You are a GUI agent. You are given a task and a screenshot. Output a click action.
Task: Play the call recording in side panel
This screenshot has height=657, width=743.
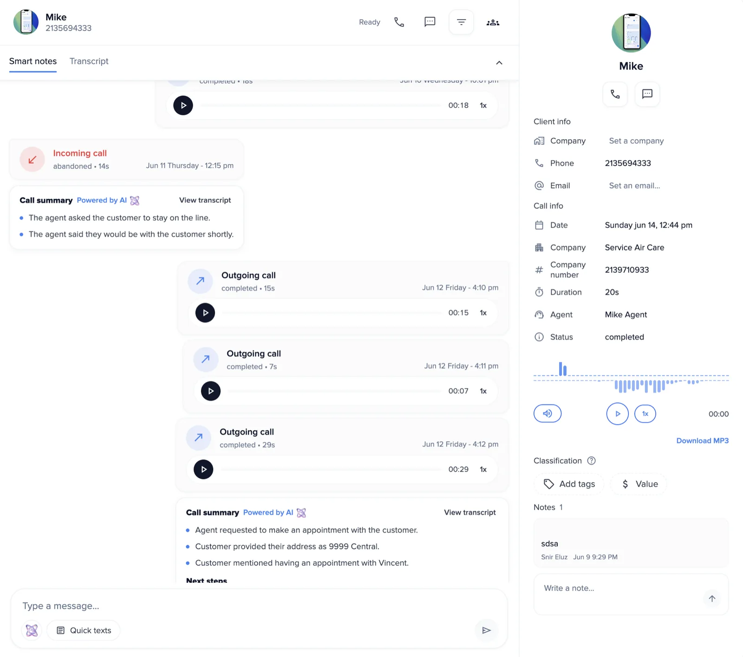pos(617,414)
